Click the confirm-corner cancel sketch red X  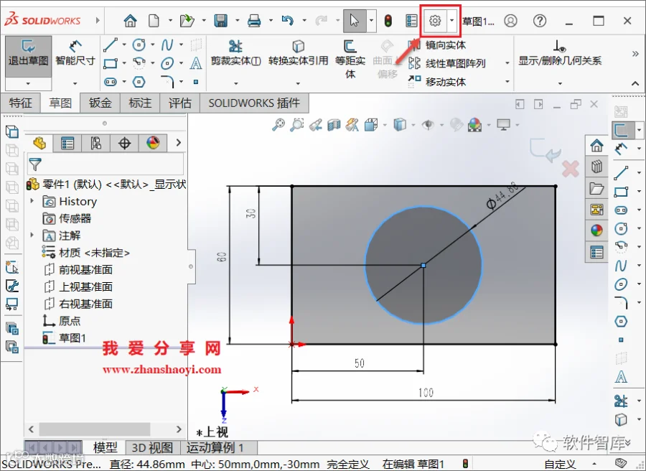570,169
